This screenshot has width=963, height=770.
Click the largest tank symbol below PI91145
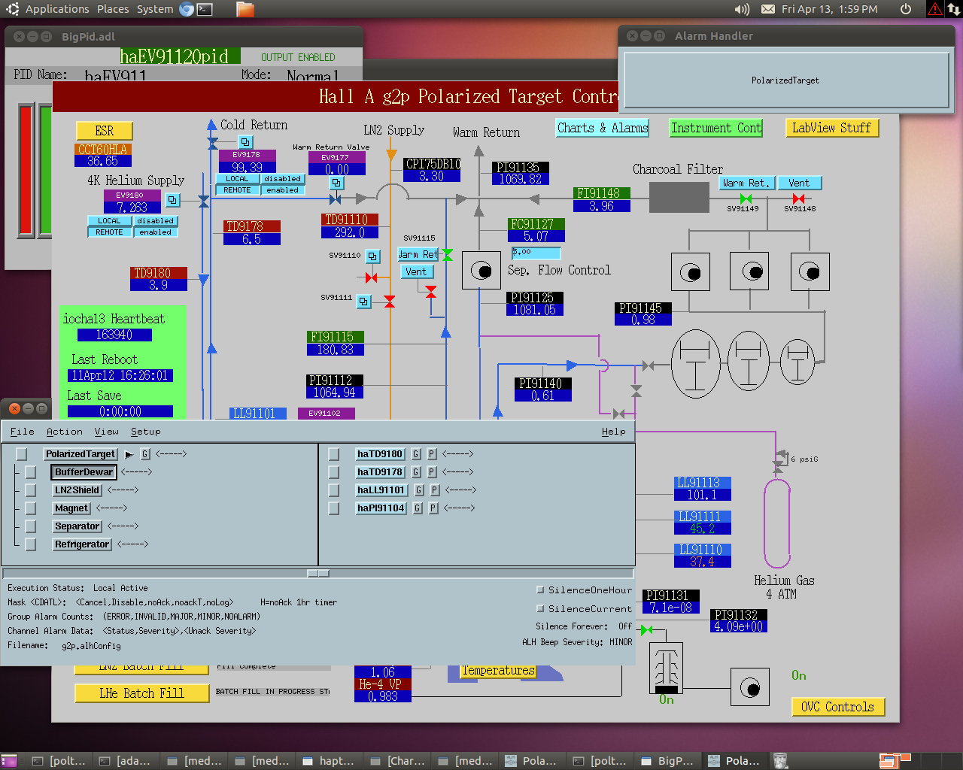(x=696, y=364)
